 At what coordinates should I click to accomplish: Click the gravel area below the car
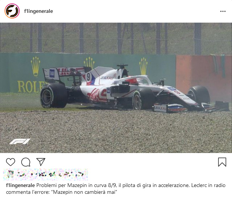pyautogui.click(x=116, y=131)
